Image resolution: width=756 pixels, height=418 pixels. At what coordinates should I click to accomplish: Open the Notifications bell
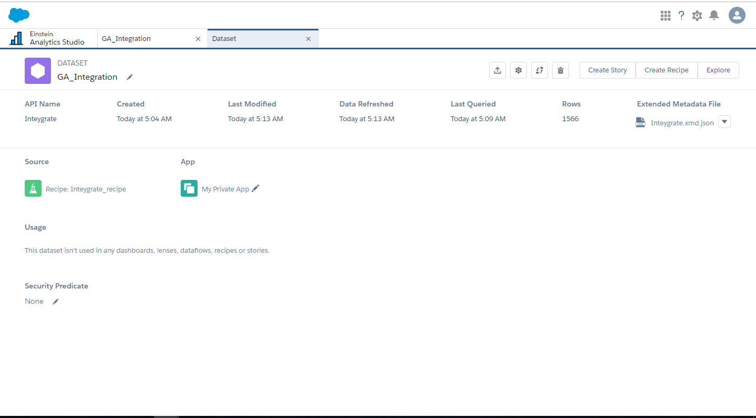click(714, 15)
